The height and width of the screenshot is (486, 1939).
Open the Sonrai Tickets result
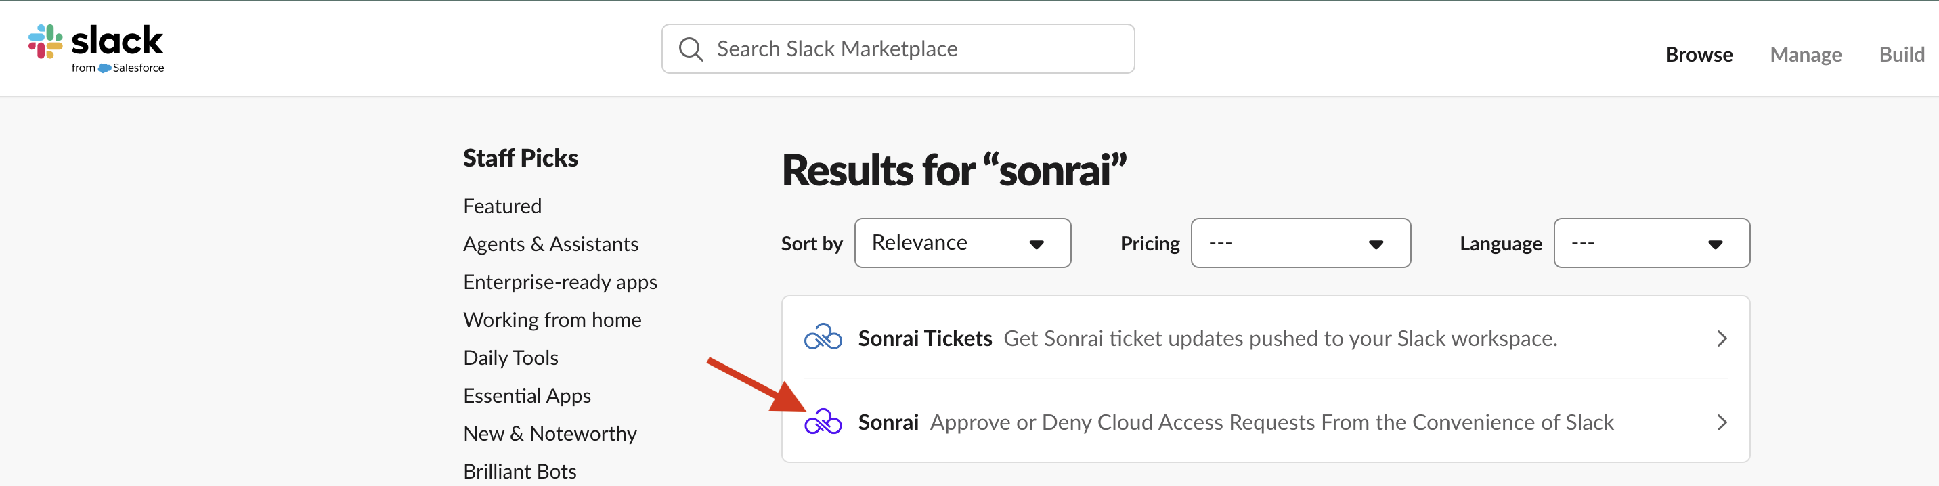(1265, 338)
